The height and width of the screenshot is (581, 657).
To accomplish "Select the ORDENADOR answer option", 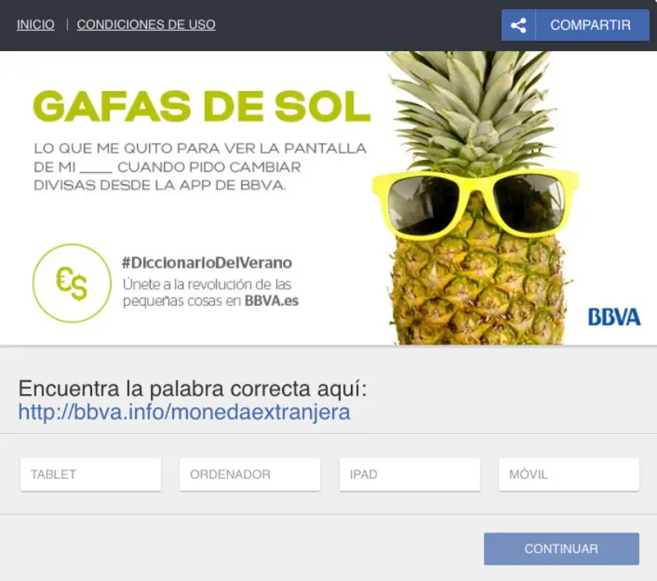I will (250, 474).
